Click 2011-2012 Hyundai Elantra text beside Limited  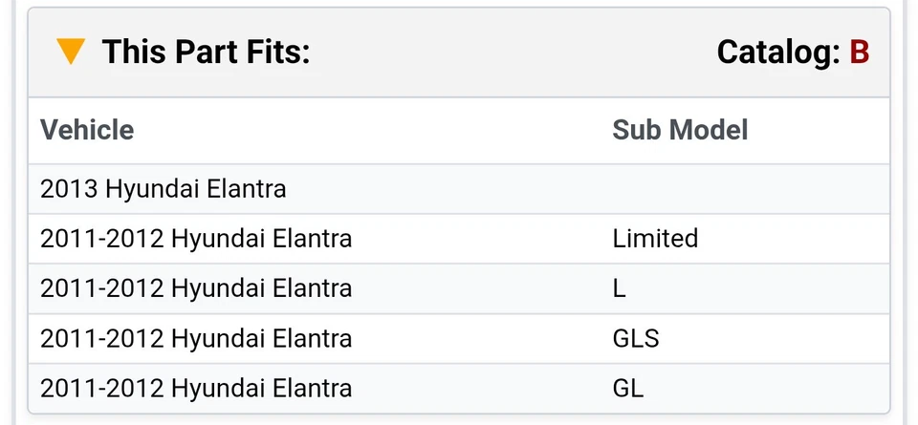pyautogui.click(x=196, y=239)
